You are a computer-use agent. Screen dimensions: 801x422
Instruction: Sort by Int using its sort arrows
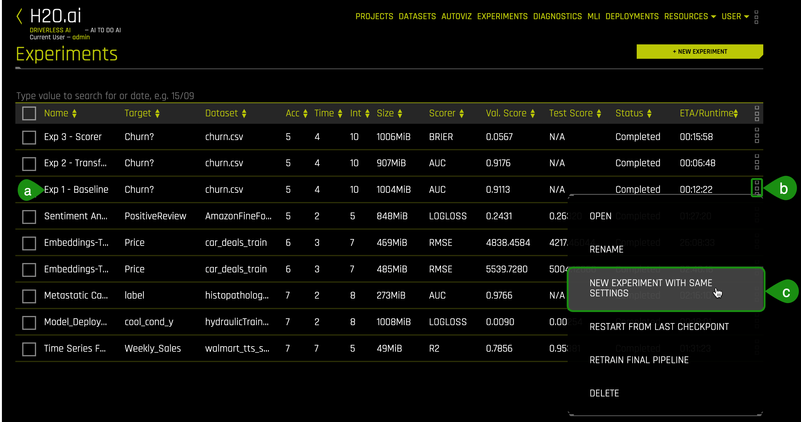pos(367,113)
